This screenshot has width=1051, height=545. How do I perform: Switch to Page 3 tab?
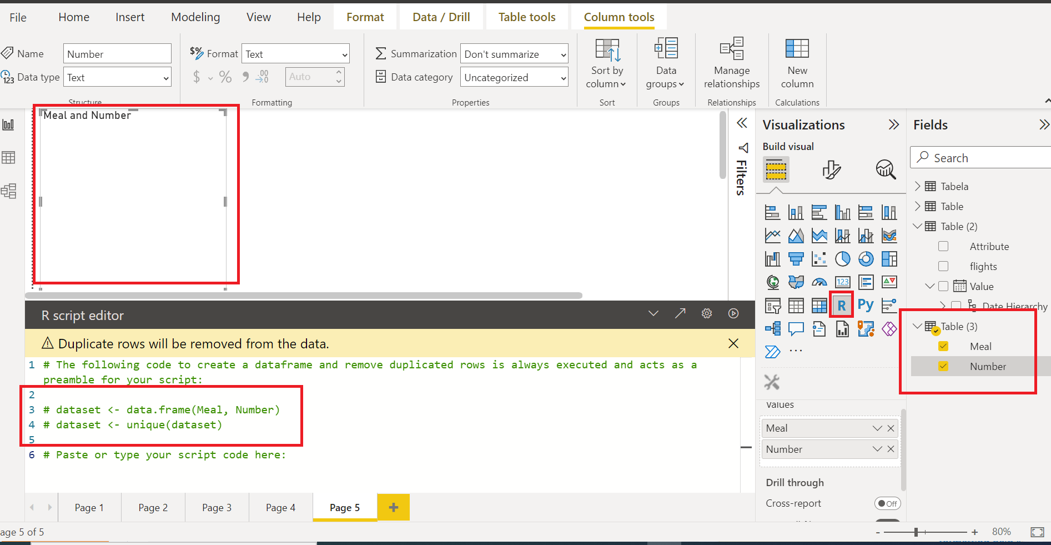(x=217, y=507)
